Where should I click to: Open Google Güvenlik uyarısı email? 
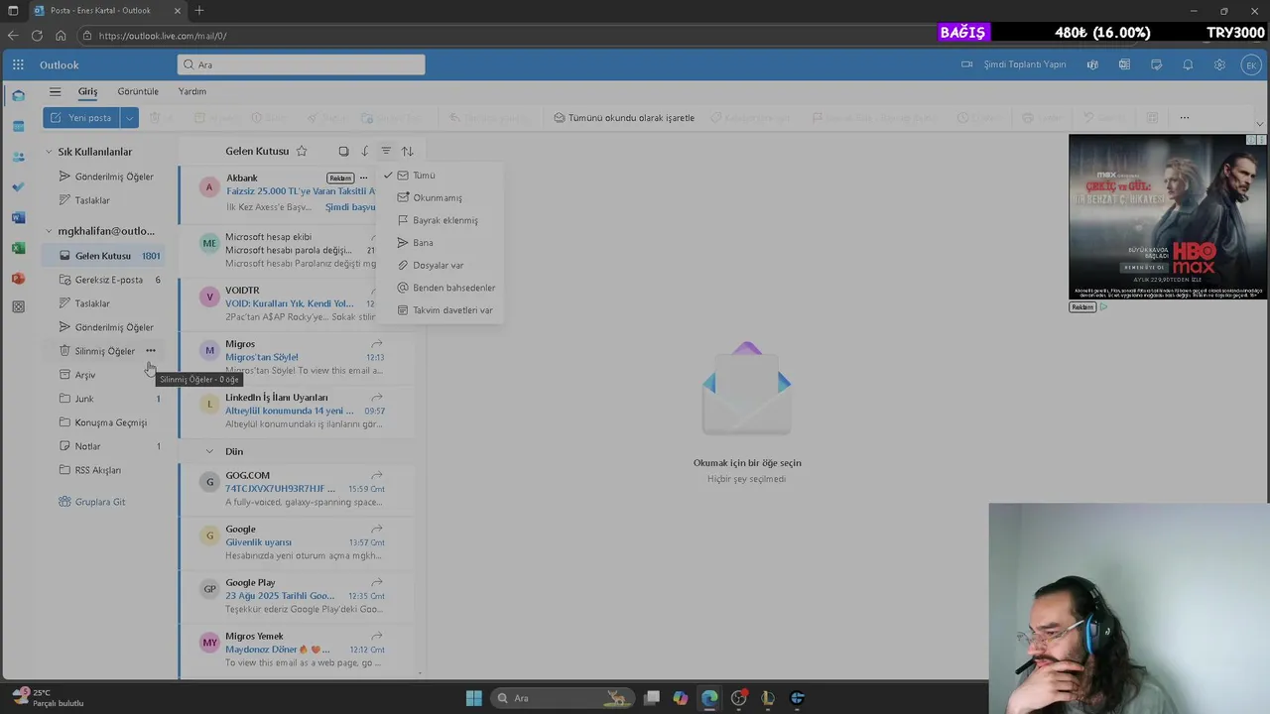pos(297,543)
